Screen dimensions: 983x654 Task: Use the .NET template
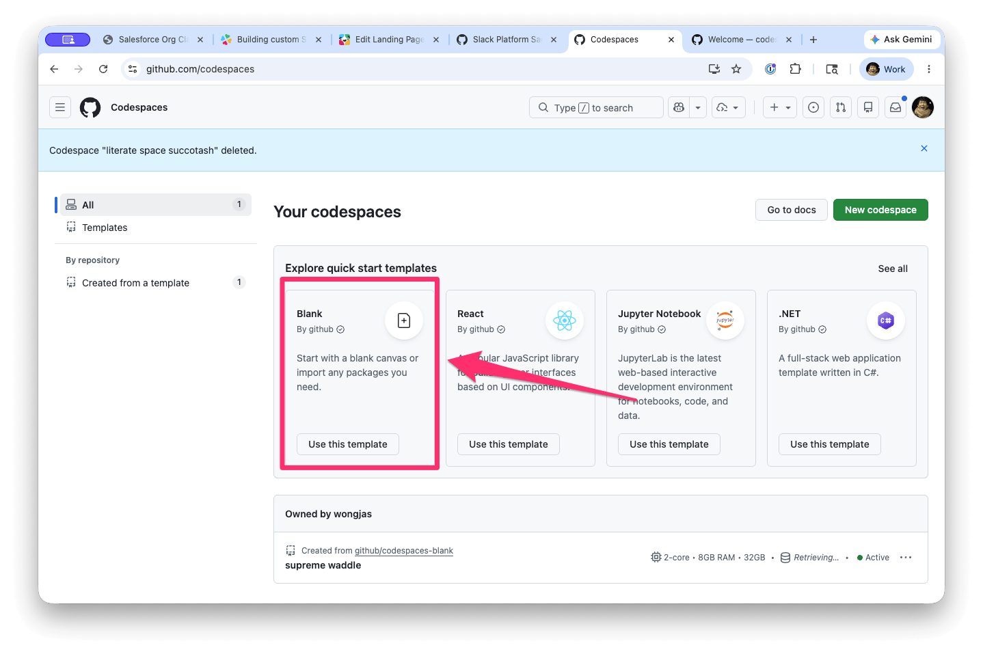(830, 444)
